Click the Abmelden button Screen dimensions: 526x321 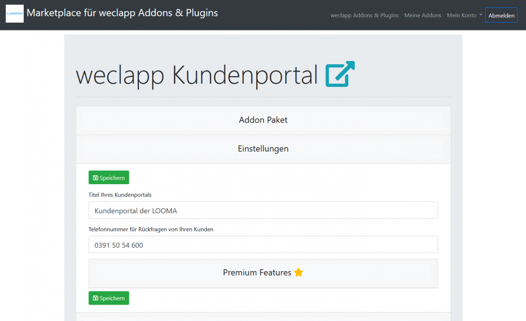point(501,15)
